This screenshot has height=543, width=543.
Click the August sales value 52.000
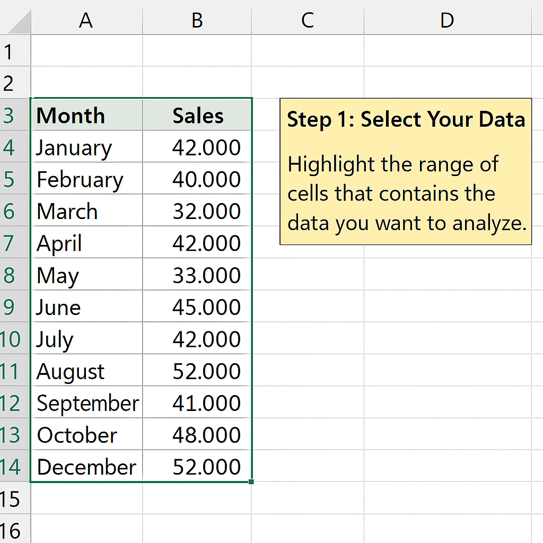[197, 370]
